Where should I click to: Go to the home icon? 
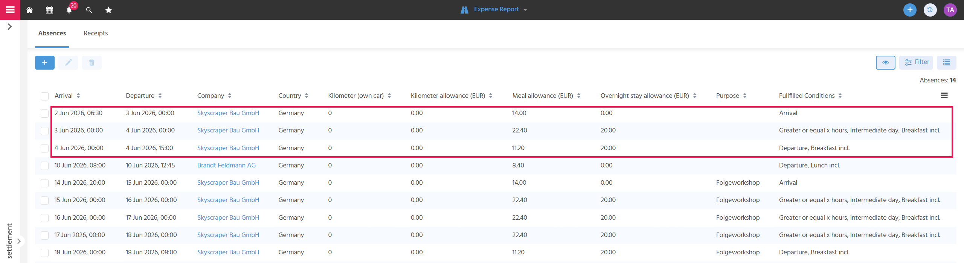point(29,10)
